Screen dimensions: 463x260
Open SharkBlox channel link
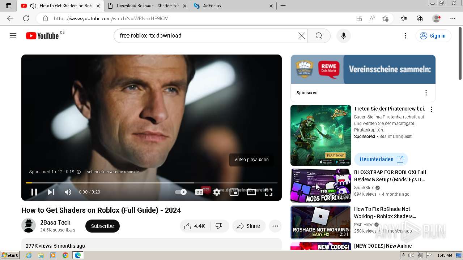point(364,188)
